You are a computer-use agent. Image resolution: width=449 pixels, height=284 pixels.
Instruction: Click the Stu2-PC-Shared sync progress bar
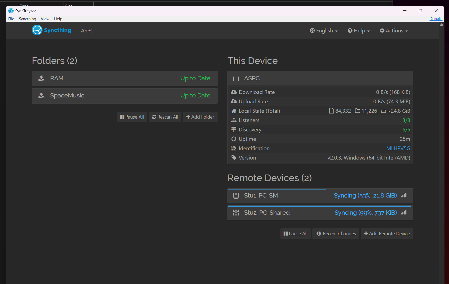coord(319,206)
